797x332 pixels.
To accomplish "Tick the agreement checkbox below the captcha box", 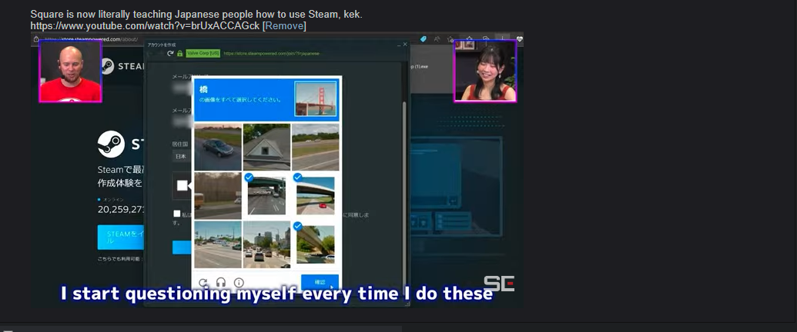I will [176, 214].
